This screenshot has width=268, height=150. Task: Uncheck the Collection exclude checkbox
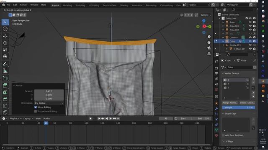coord(247,18)
